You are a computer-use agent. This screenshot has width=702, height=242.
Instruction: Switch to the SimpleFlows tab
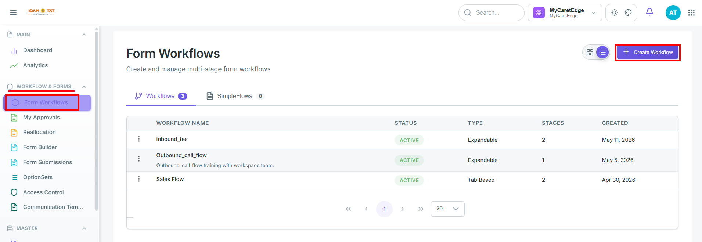pyautogui.click(x=235, y=96)
